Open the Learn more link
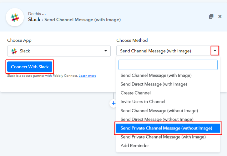This screenshot has width=227, height=156. pyautogui.click(x=88, y=76)
